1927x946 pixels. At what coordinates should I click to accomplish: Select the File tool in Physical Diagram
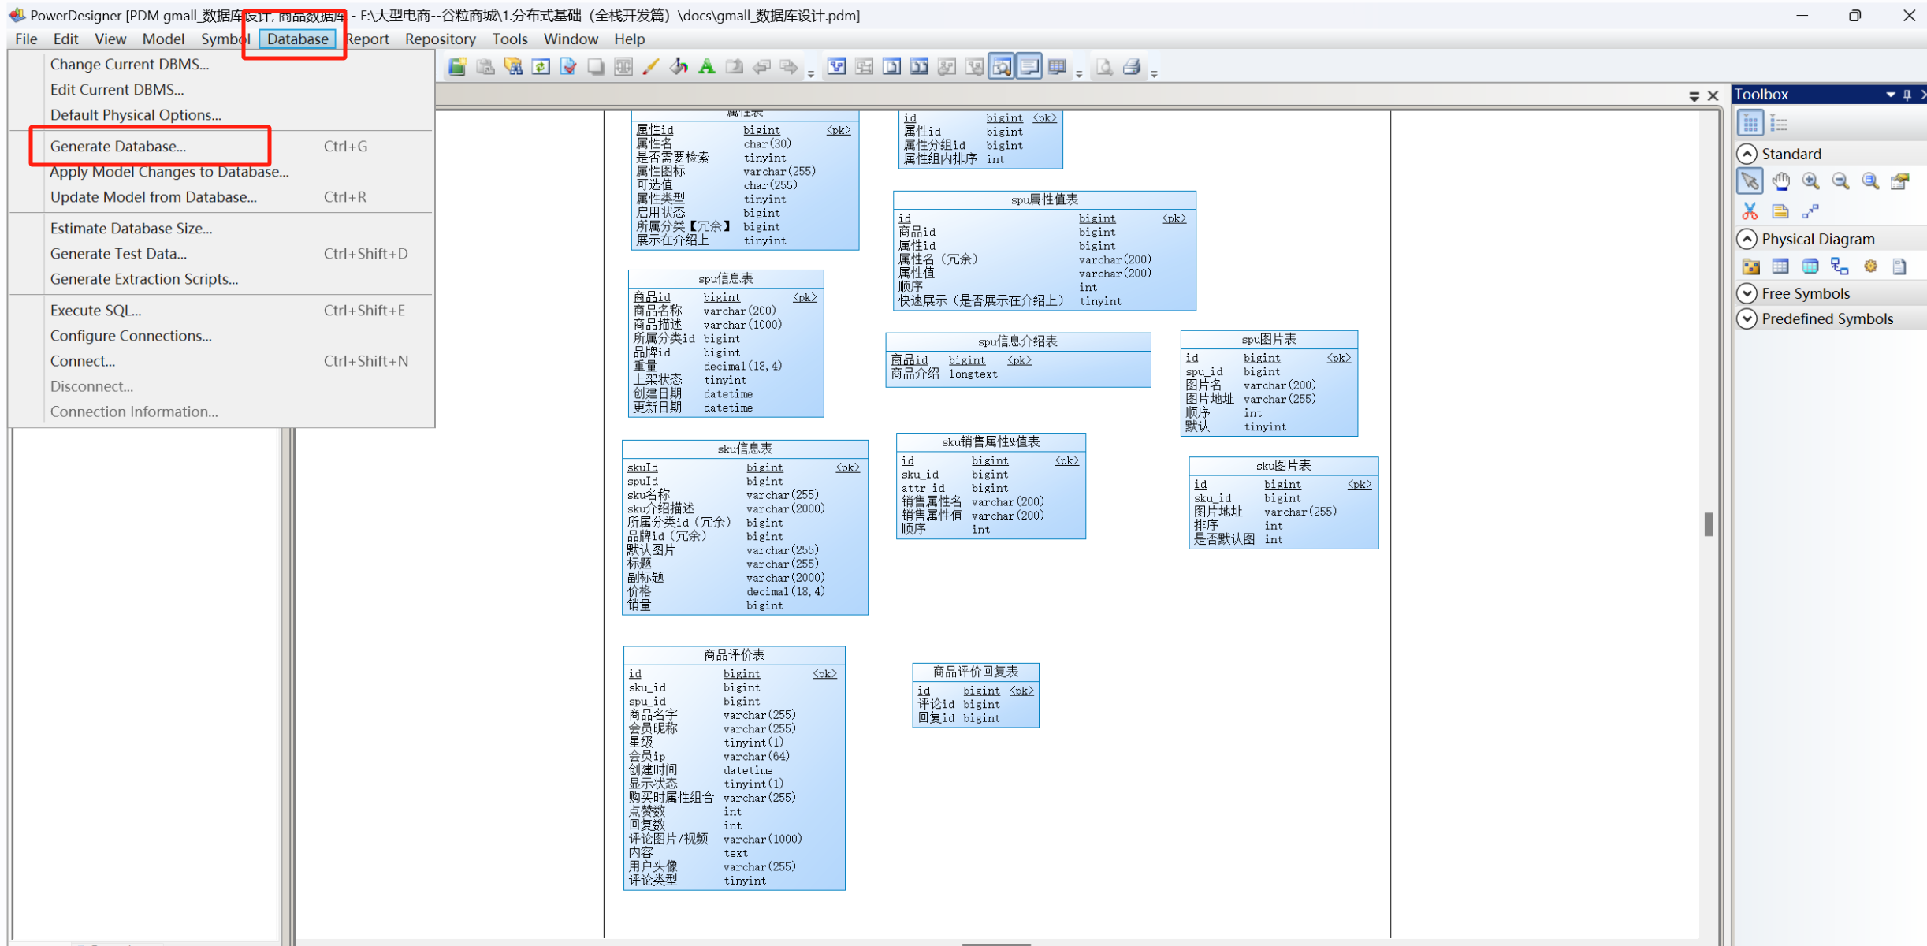click(x=1899, y=266)
